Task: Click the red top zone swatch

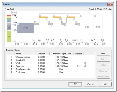Action: [x=9, y=16]
